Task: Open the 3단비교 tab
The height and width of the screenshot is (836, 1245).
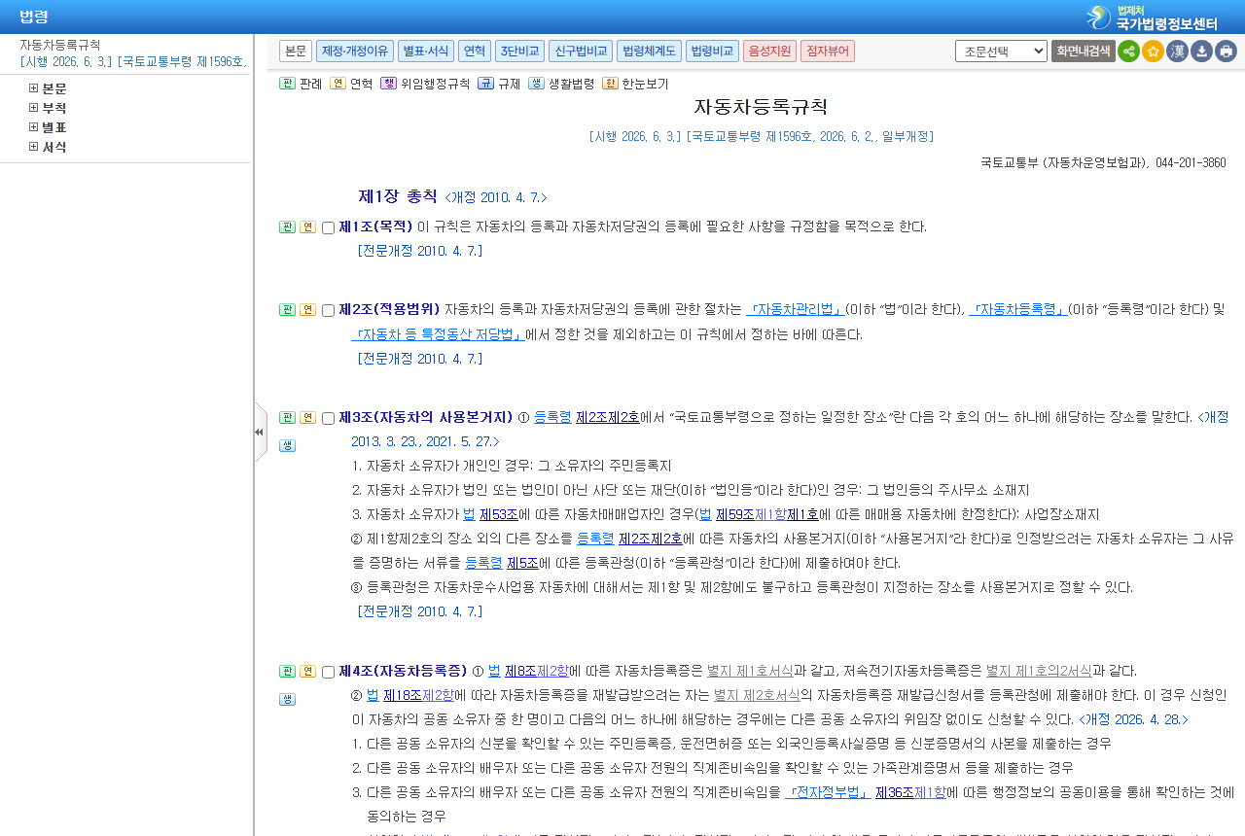Action: coord(519,51)
